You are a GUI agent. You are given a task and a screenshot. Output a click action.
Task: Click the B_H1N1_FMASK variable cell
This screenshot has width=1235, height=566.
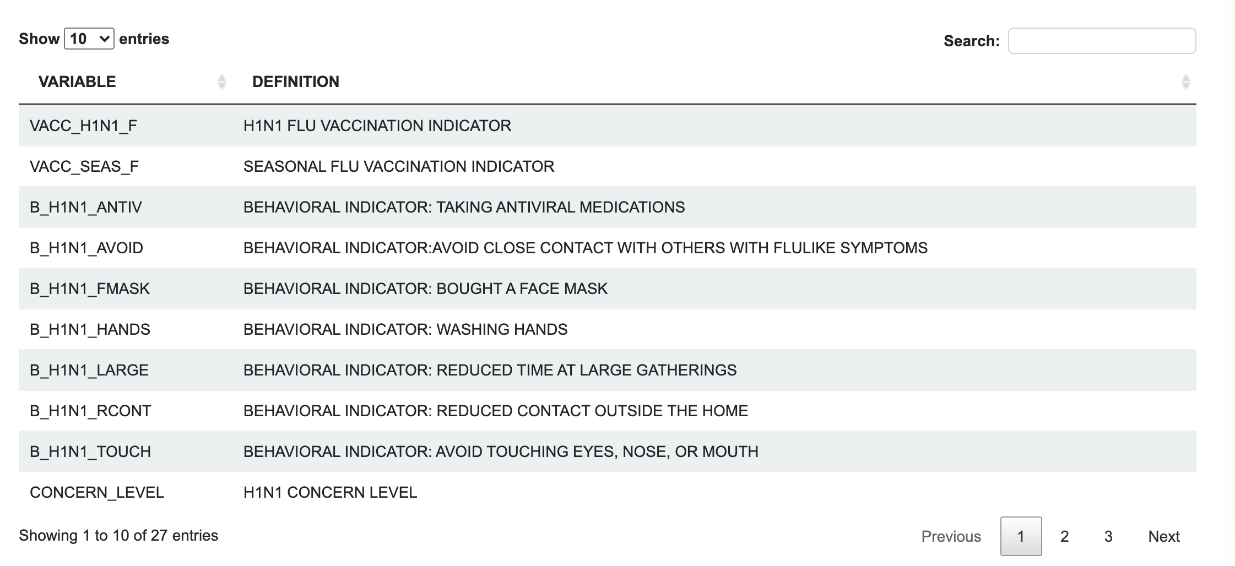[x=90, y=289]
